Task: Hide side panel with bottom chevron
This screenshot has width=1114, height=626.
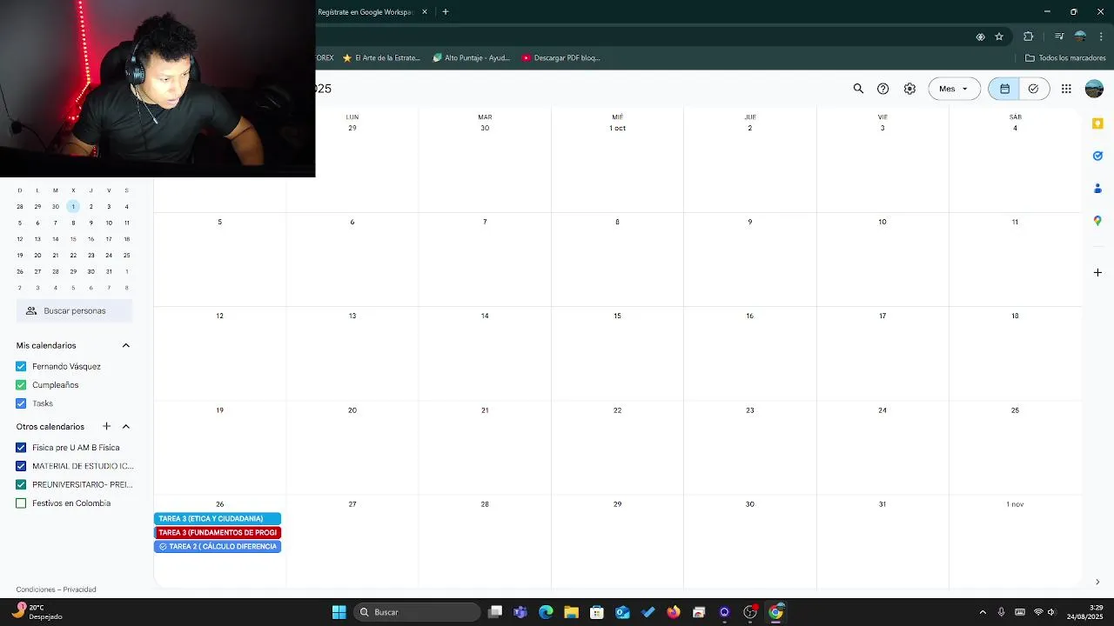Action: pyautogui.click(x=1097, y=582)
